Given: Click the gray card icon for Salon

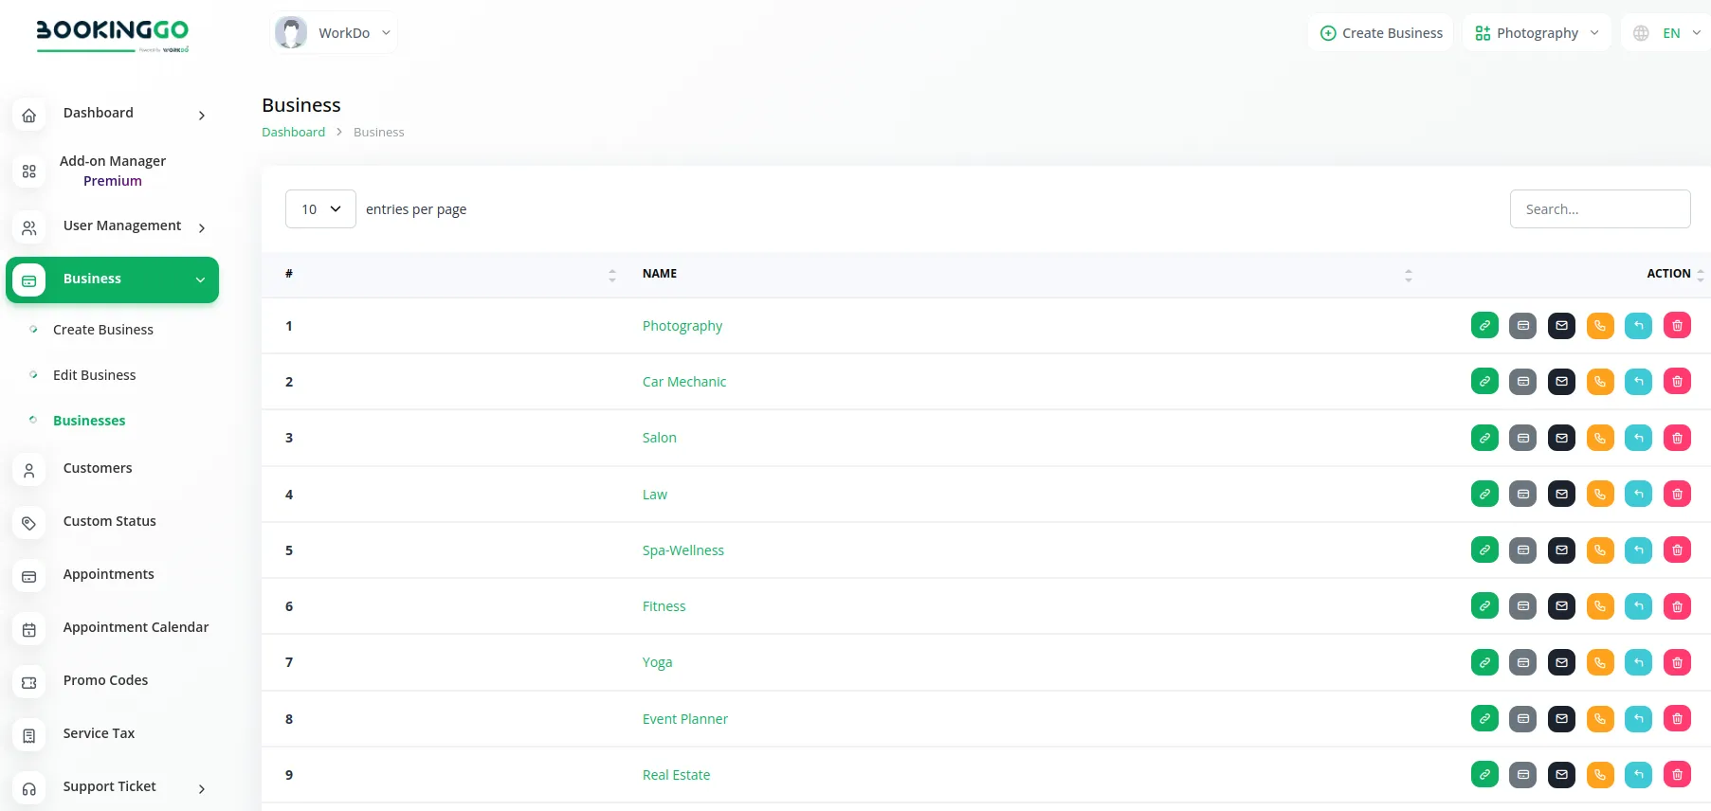Looking at the screenshot, I should click(1523, 438).
